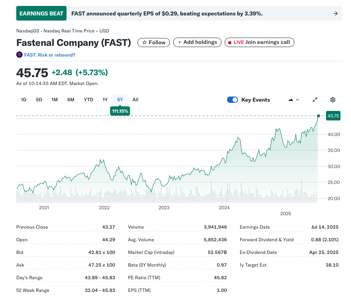Screen dimensions: 351x301
Task: Open chart settings gear icon
Action: (x=333, y=100)
